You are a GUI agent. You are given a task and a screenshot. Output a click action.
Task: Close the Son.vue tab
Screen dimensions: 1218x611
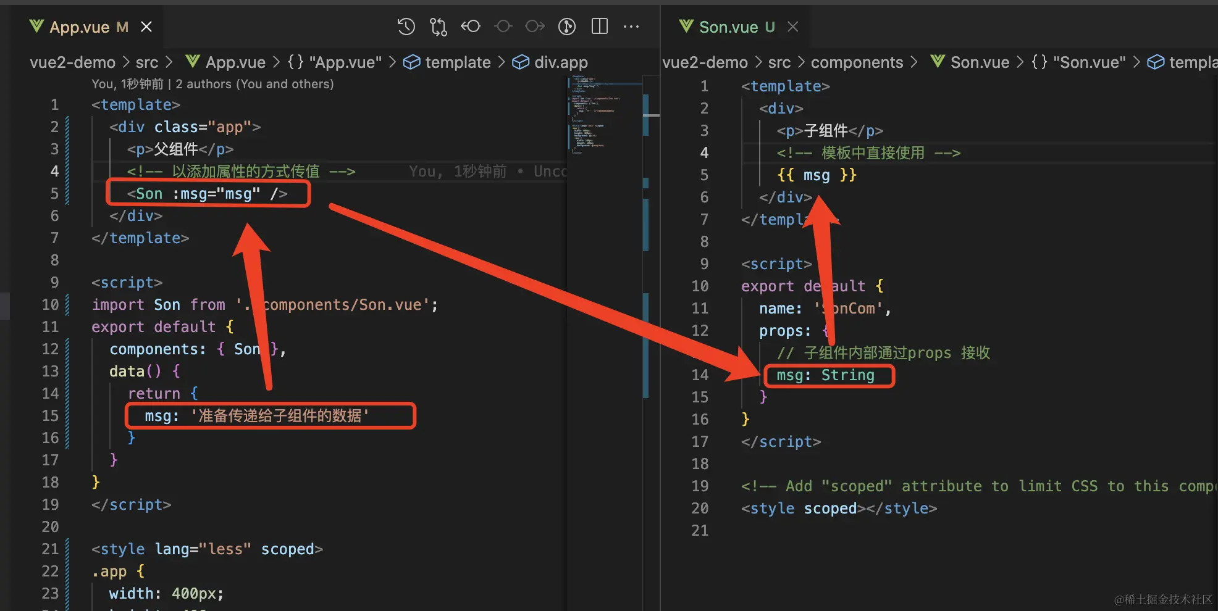click(793, 27)
